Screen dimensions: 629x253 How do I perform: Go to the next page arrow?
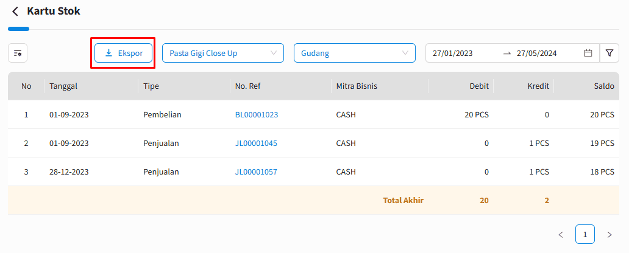(x=609, y=235)
